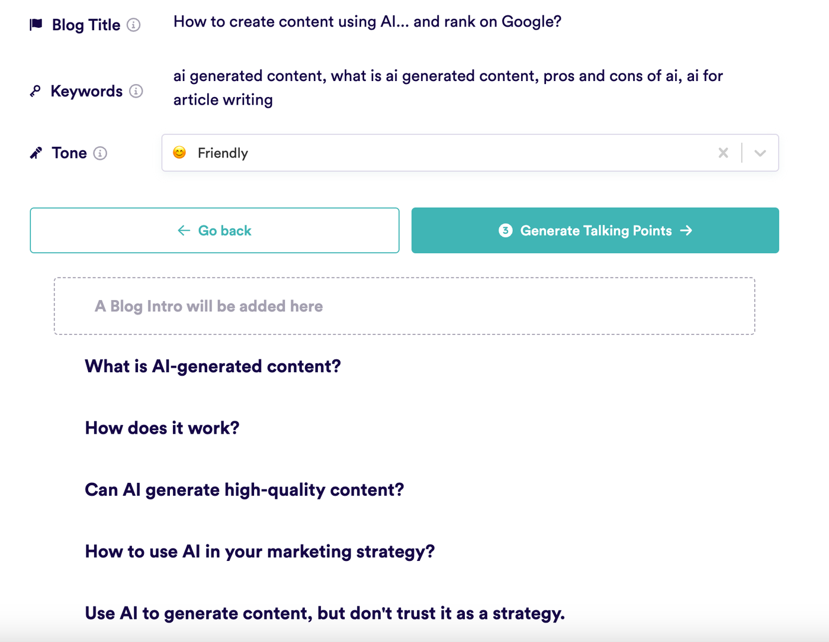Open the Friendly tone combo box

pos(415,153)
